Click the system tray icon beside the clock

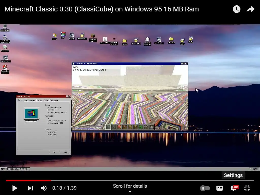pos(250,169)
